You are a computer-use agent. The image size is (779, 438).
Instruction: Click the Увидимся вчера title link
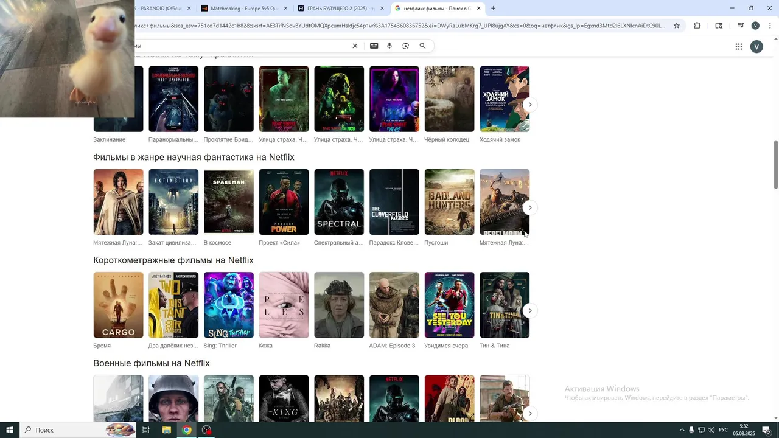coord(446,346)
